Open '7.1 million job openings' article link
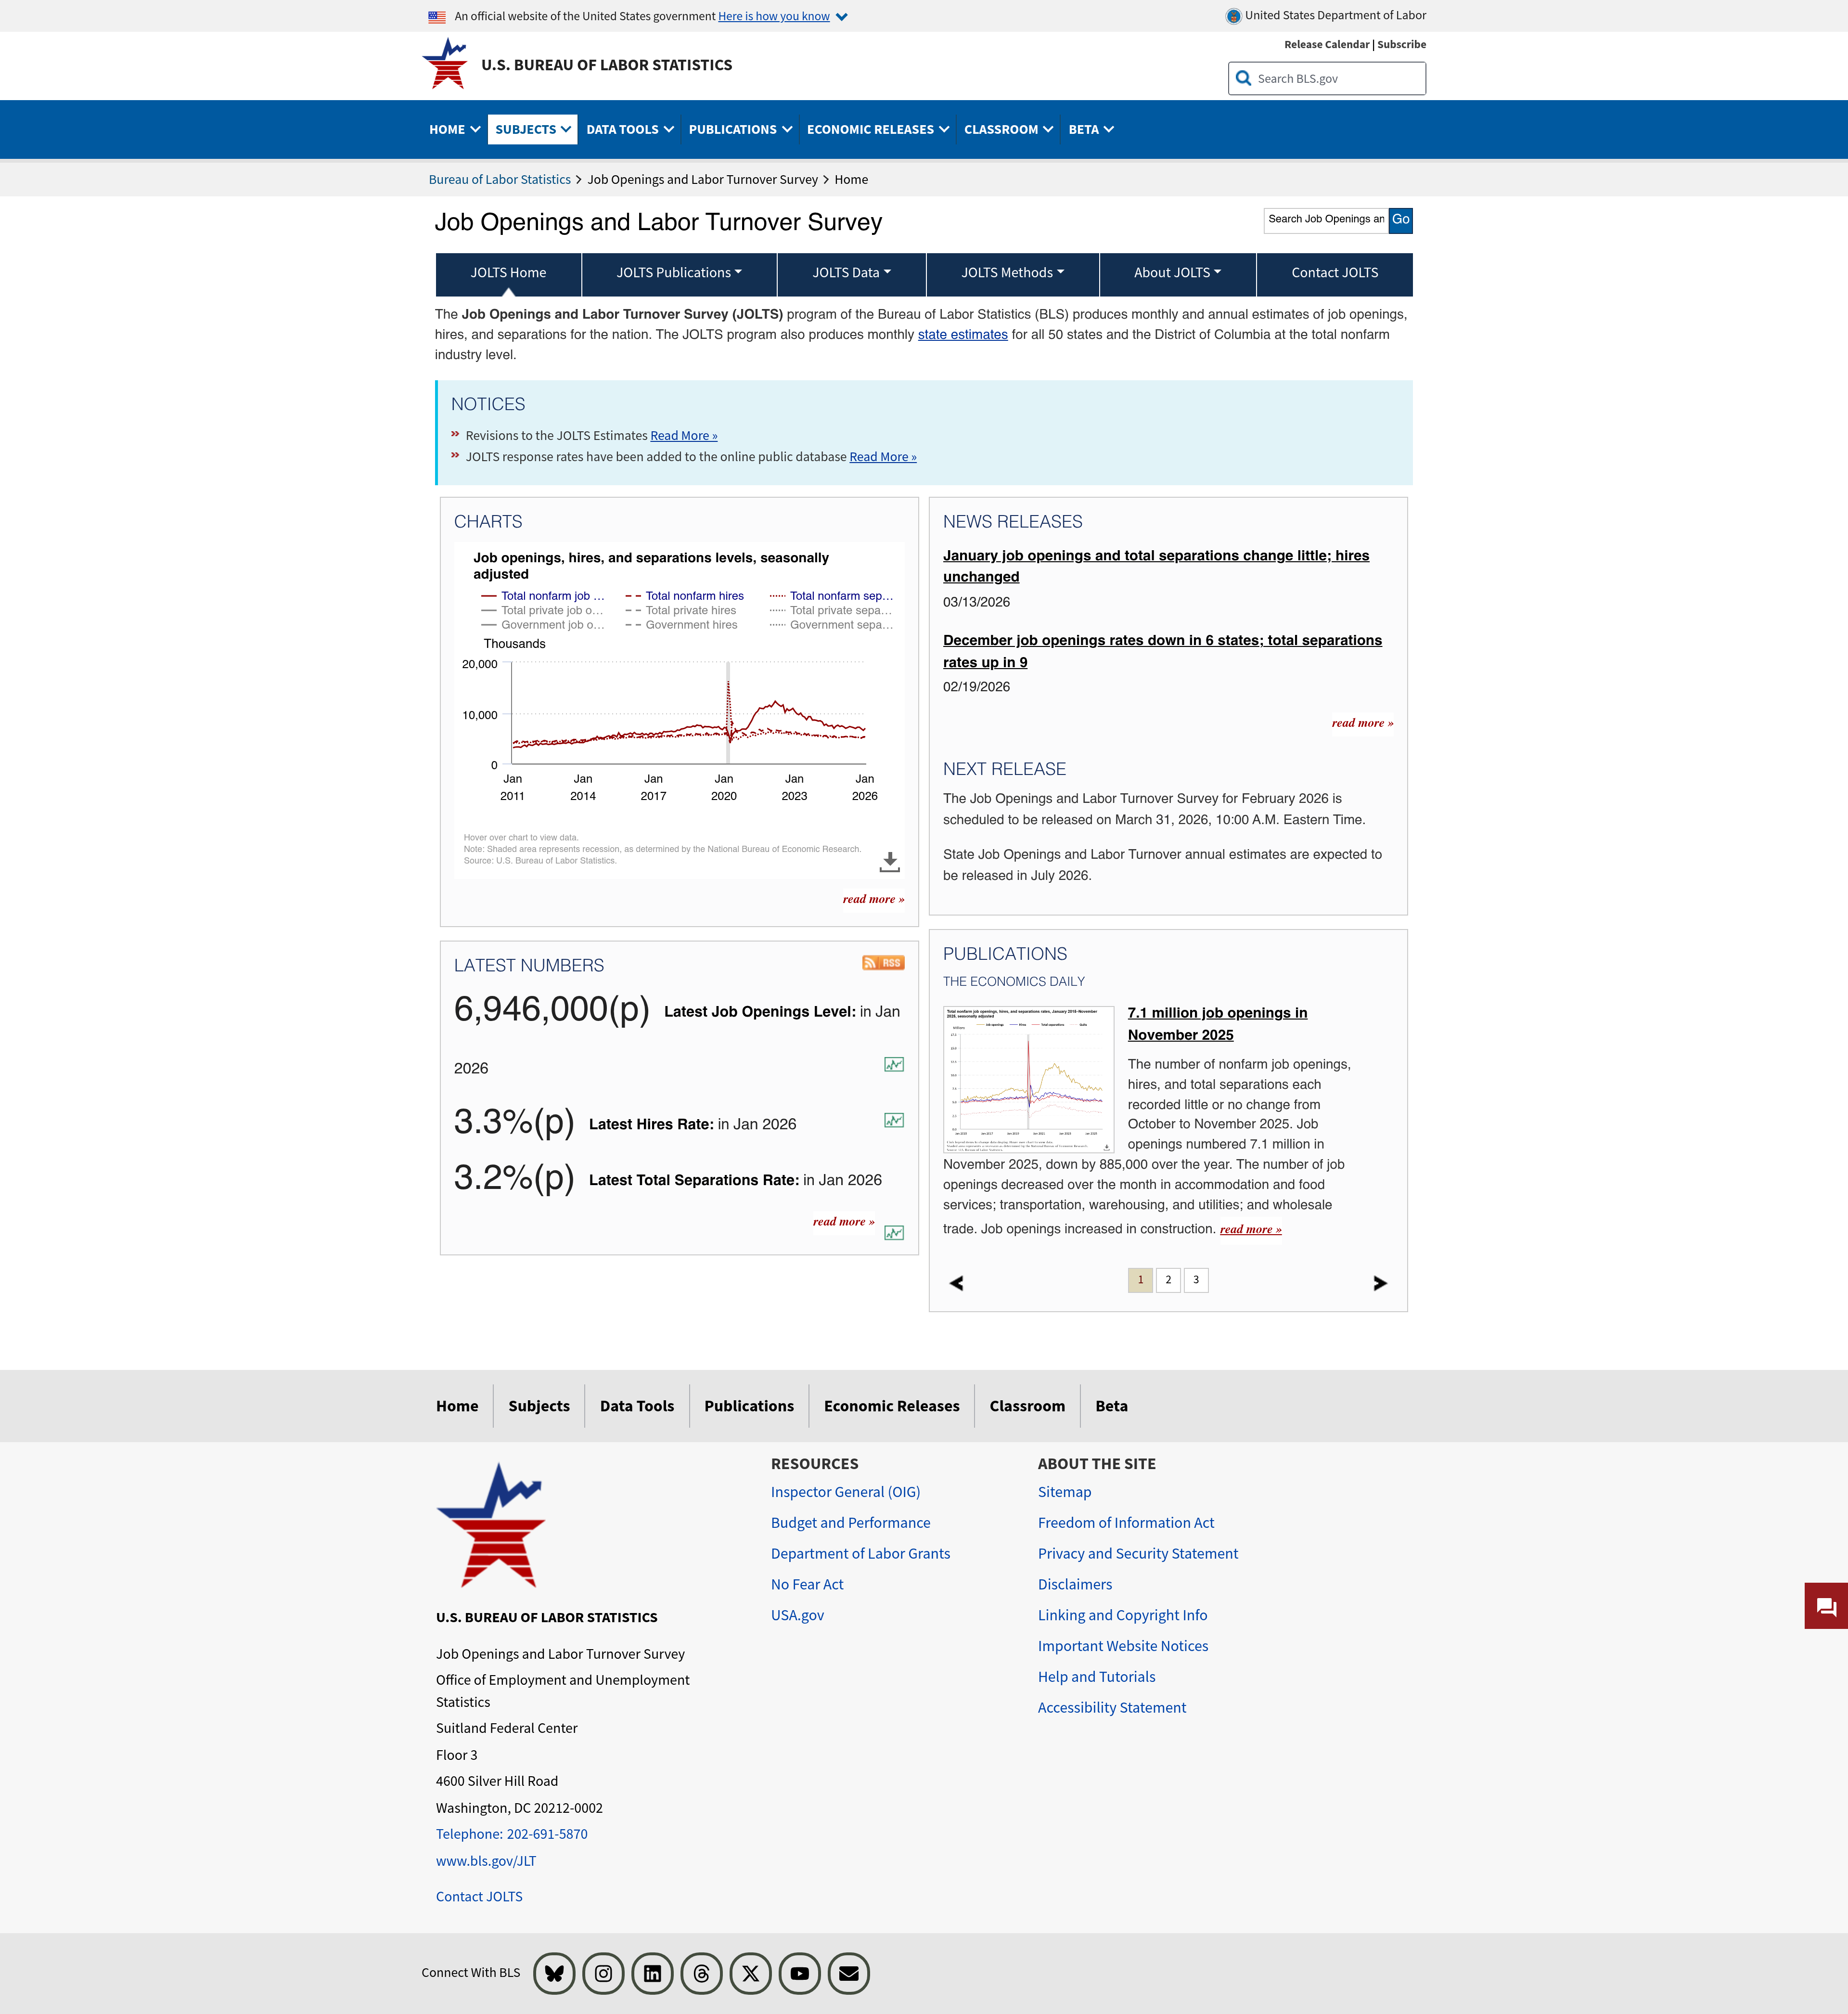Screen dimensions: 1848x2014 1217,1024
